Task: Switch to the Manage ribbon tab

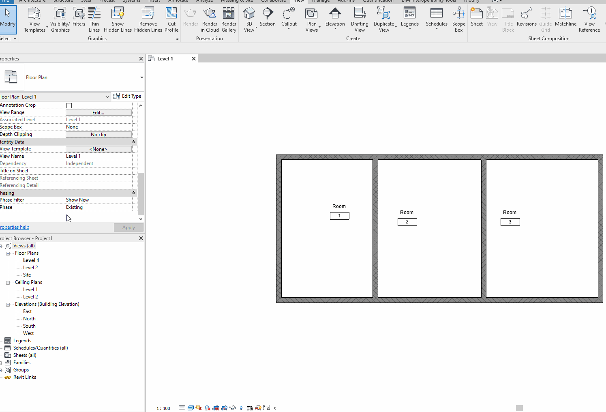Action: pyautogui.click(x=320, y=1)
